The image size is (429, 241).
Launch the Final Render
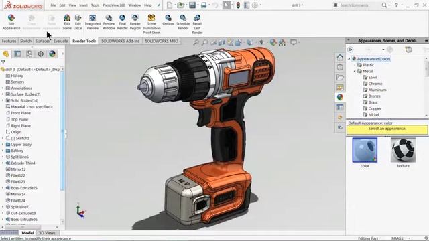(x=122, y=22)
